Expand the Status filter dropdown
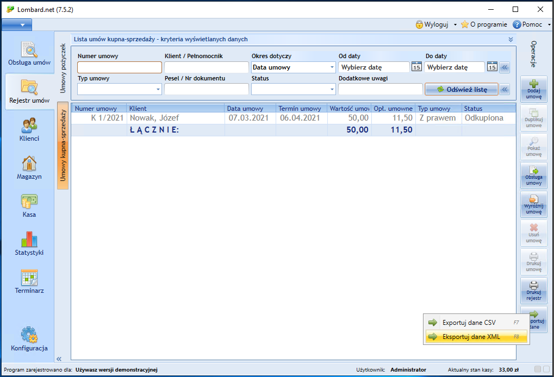 pyautogui.click(x=332, y=89)
